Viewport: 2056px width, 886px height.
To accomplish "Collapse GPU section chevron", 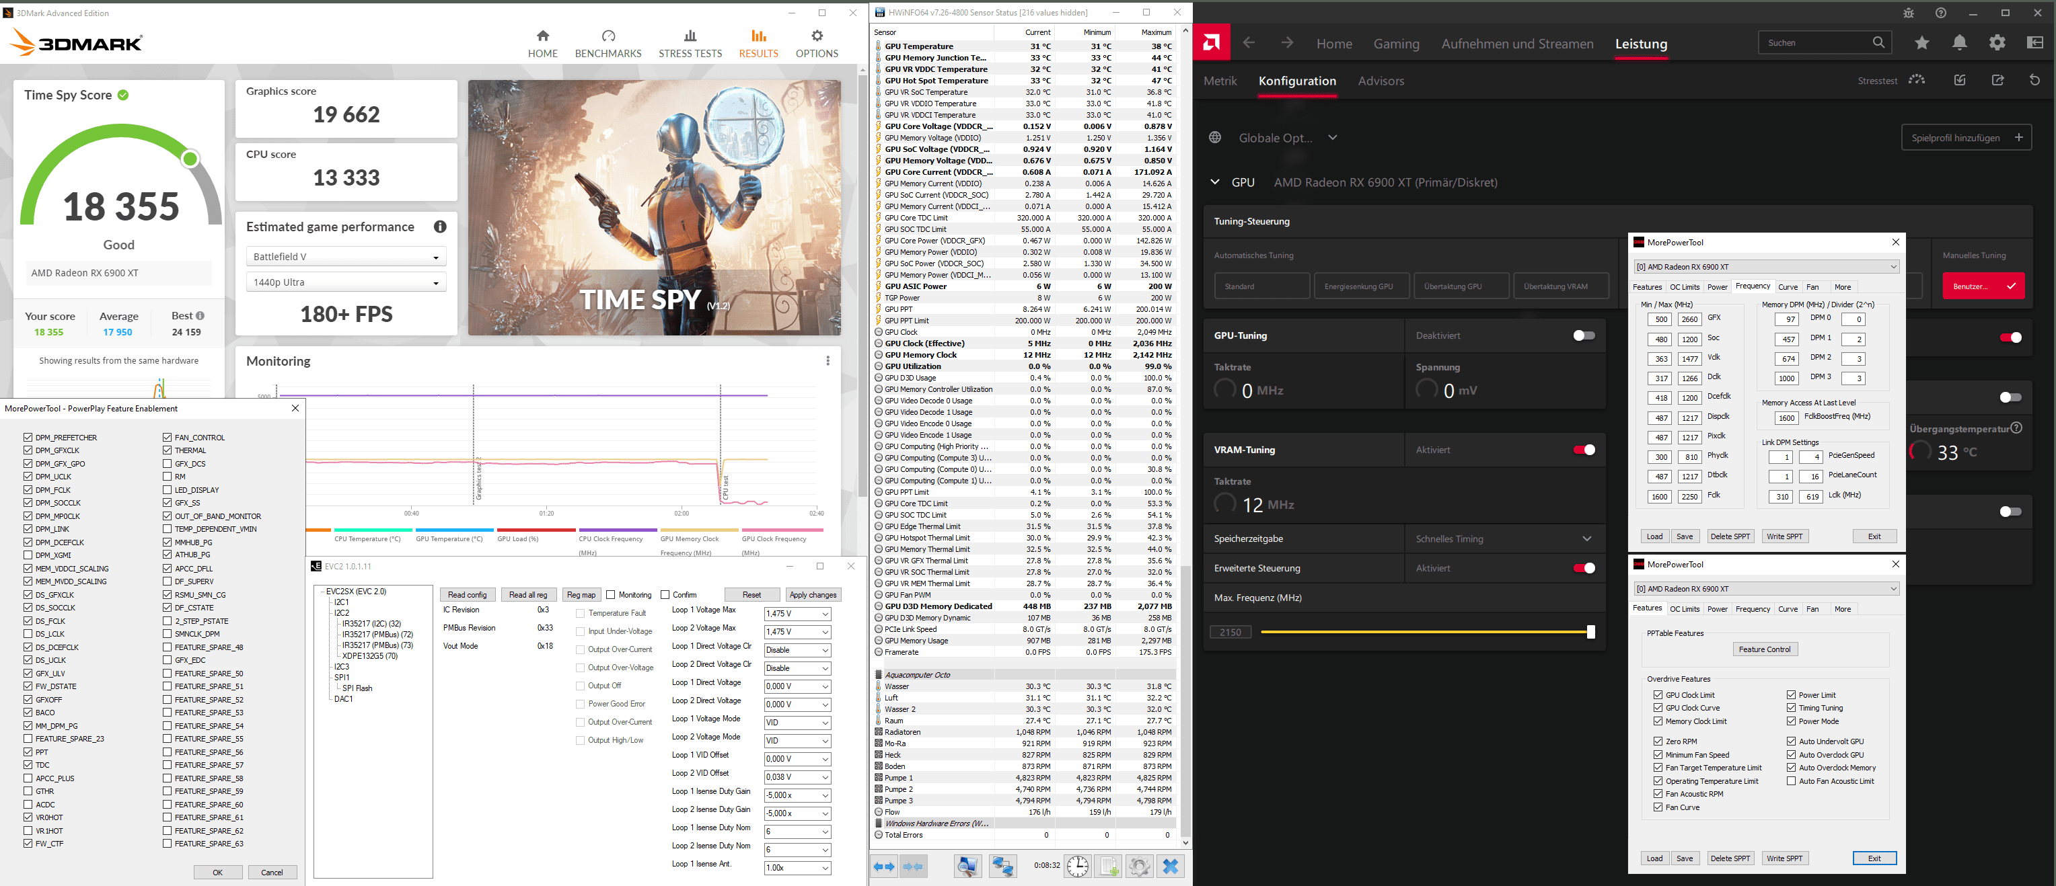I will point(1215,182).
